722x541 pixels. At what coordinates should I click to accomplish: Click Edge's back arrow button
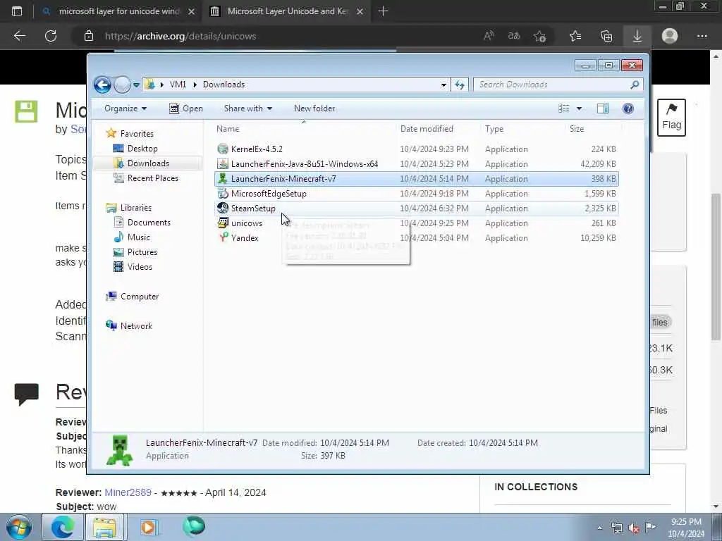click(x=20, y=36)
